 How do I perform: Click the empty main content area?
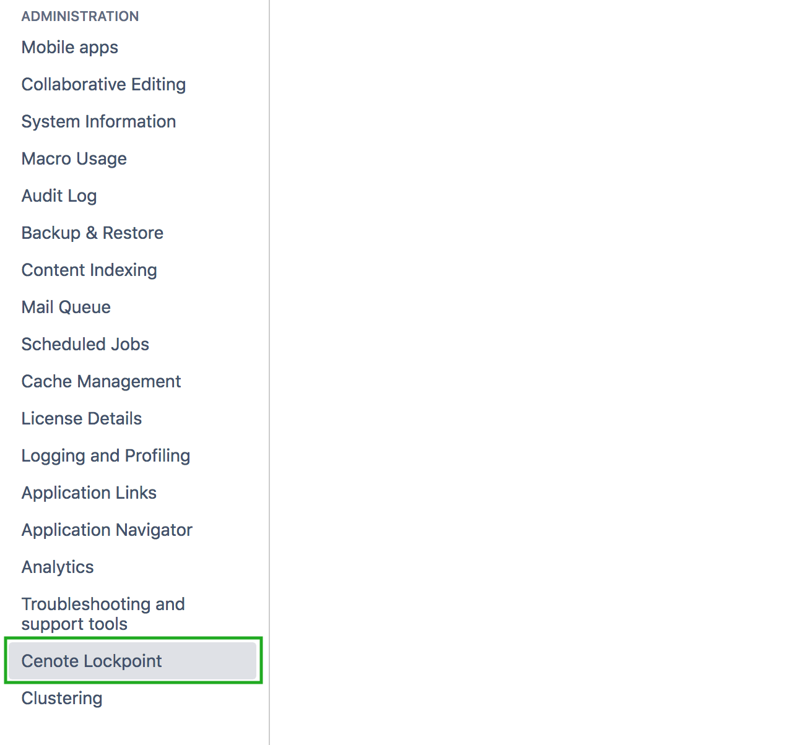pyautogui.click(x=539, y=371)
